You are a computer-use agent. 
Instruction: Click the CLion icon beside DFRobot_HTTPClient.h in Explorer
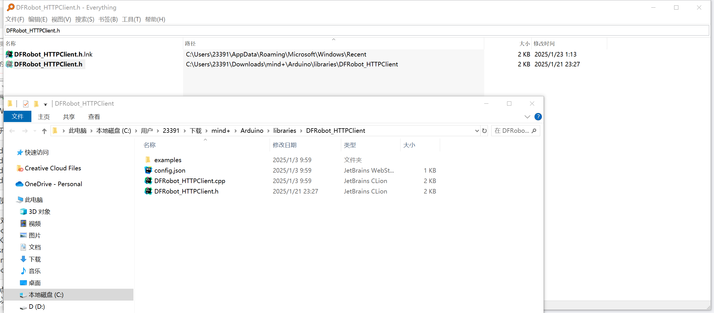[148, 191]
